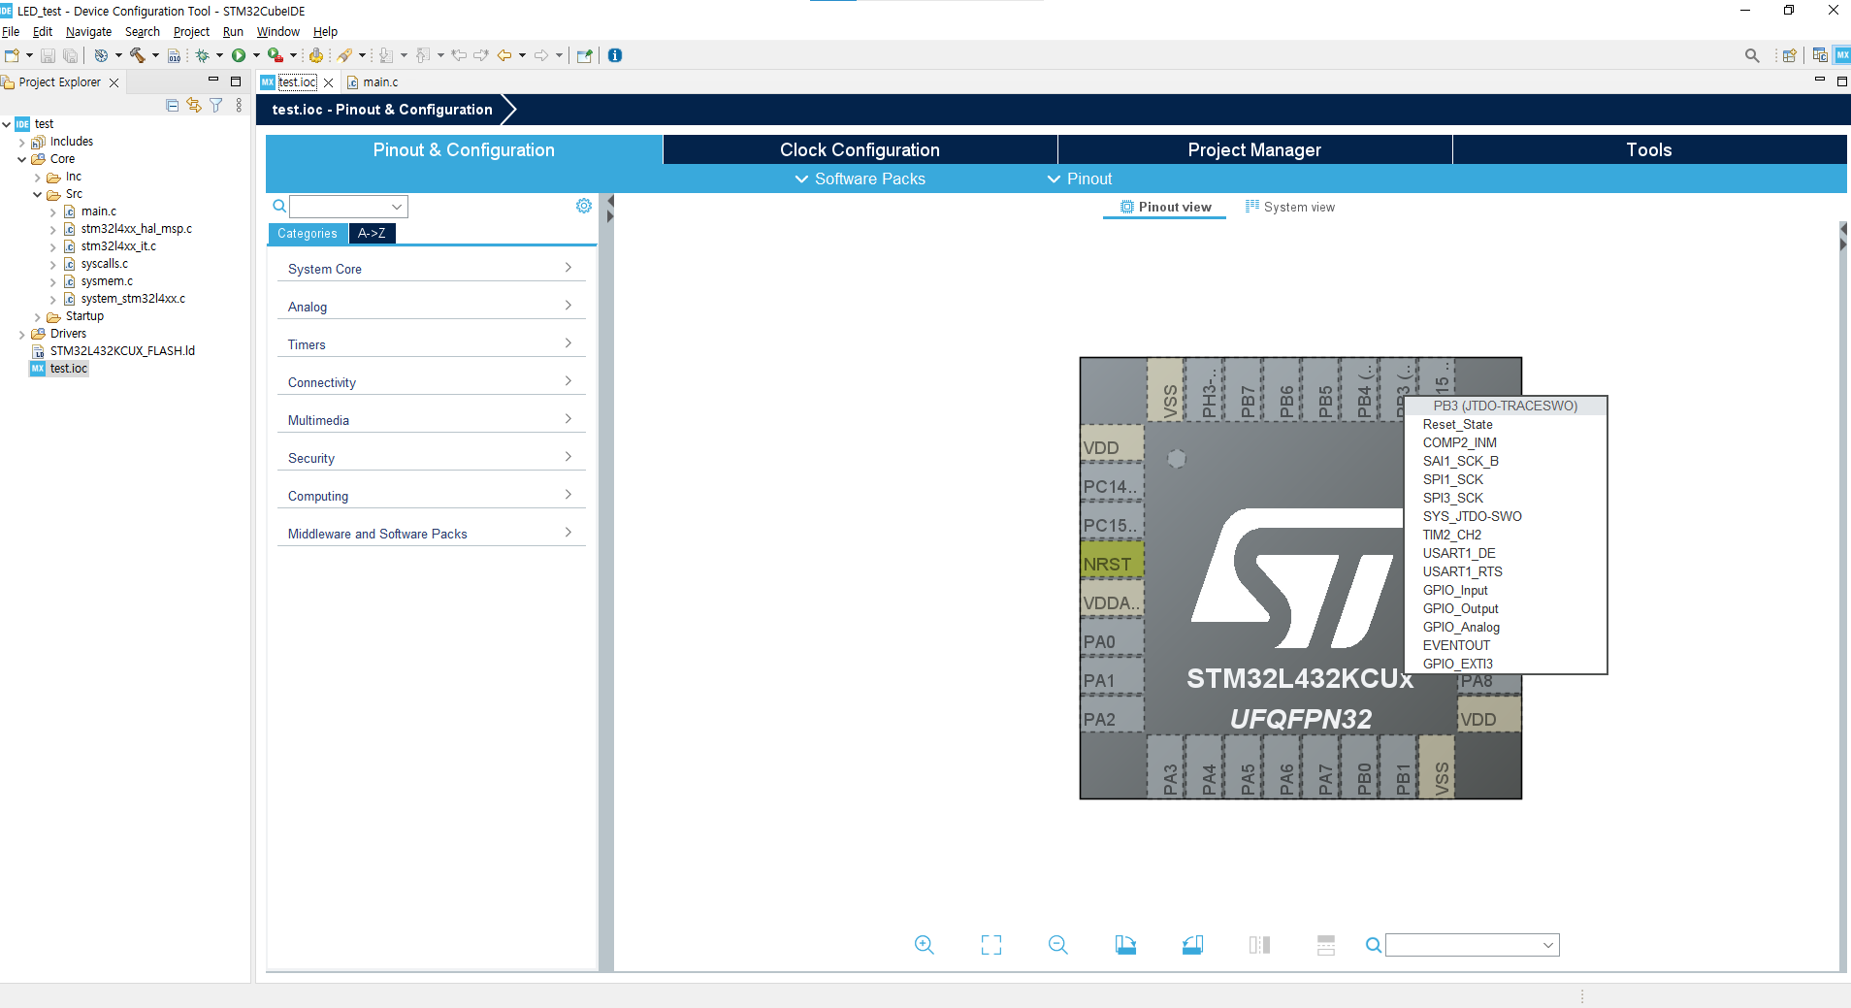The width and height of the screenshot is (1851, 1008).
Task: Click the Zoom in icon below the chip
Action: [924, 945]
